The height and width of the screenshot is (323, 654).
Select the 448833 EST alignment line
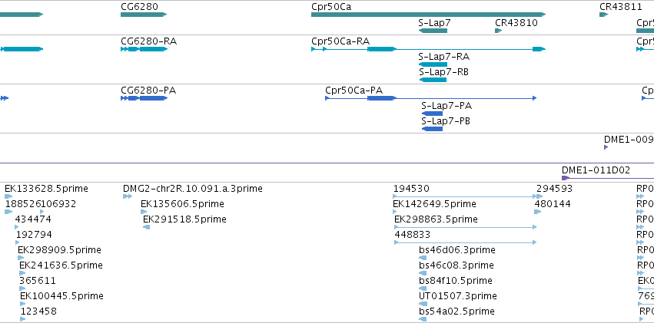(465, 242)
